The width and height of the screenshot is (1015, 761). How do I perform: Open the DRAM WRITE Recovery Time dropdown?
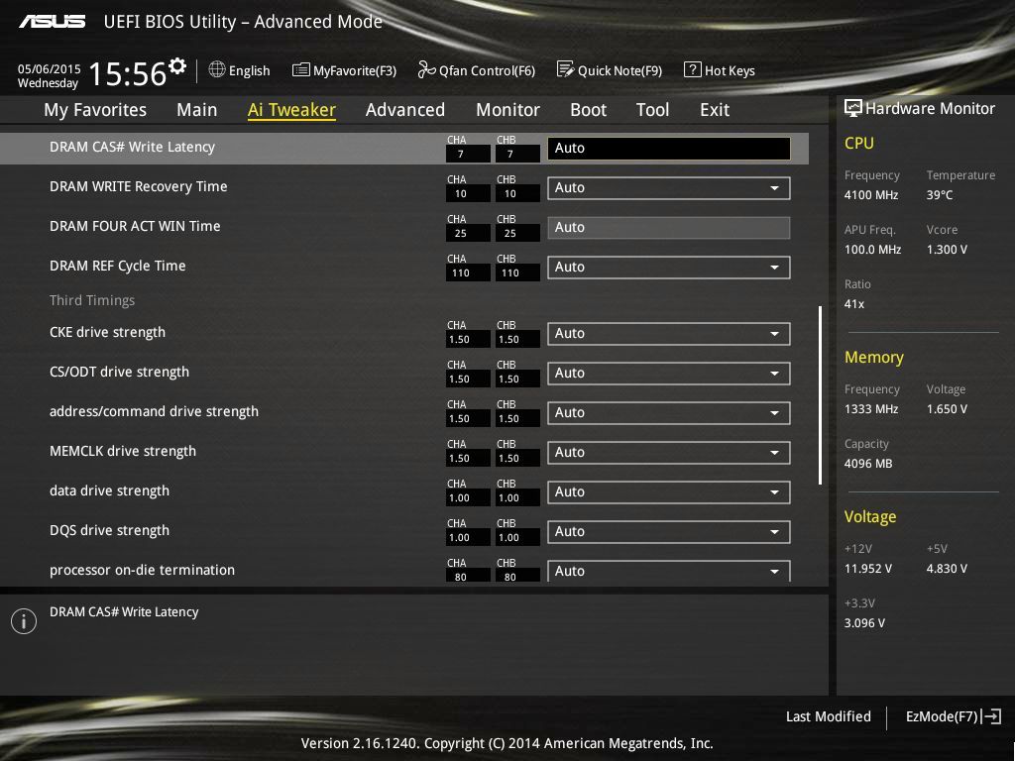(669, 188)
